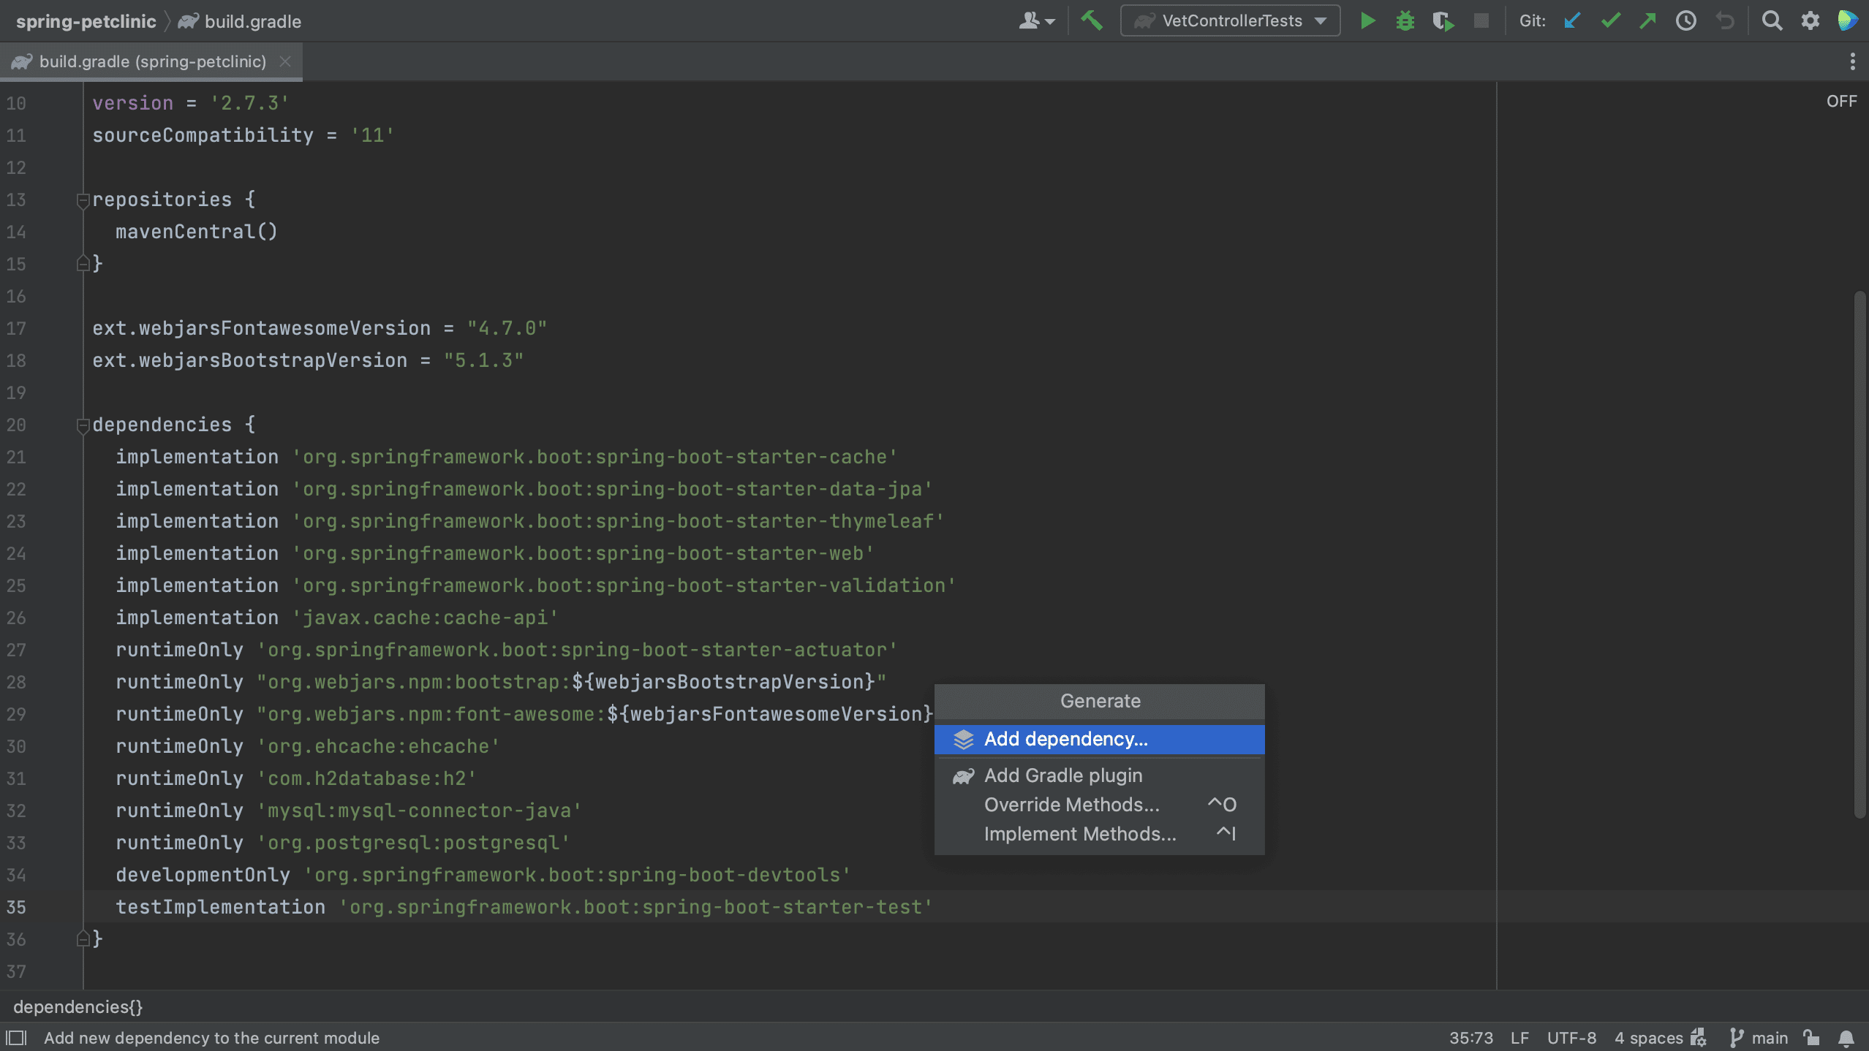Open the VetControllerTests run configuration dropdown
This screenshot has width=1869, height=1051.
click(x=1231, y=20)
